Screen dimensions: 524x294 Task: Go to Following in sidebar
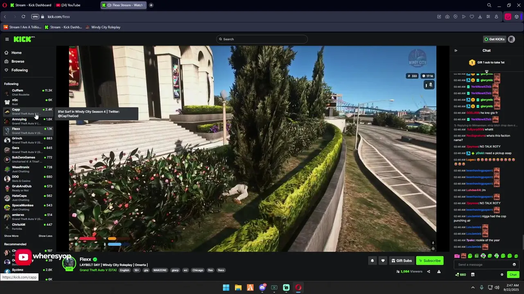click(x=16, y=70)
